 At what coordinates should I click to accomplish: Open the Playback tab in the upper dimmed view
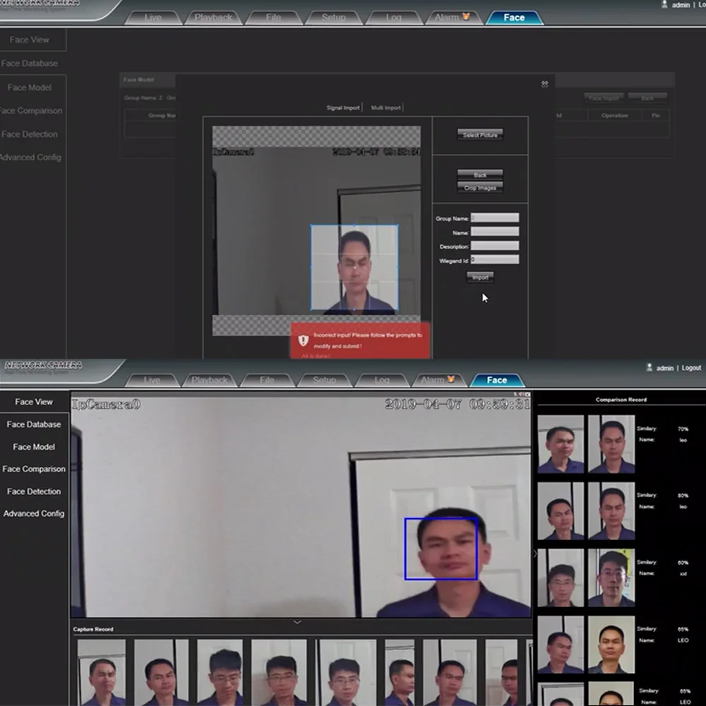pyautogui.click(x=213, y=18)
